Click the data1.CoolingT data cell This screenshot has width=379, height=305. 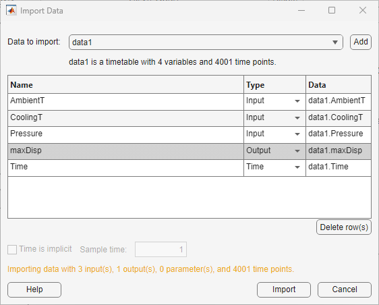339,118
